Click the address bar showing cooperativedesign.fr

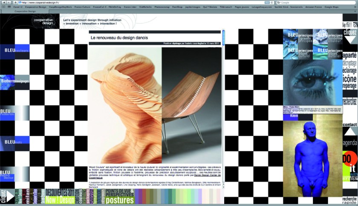(x=146, y=3)
